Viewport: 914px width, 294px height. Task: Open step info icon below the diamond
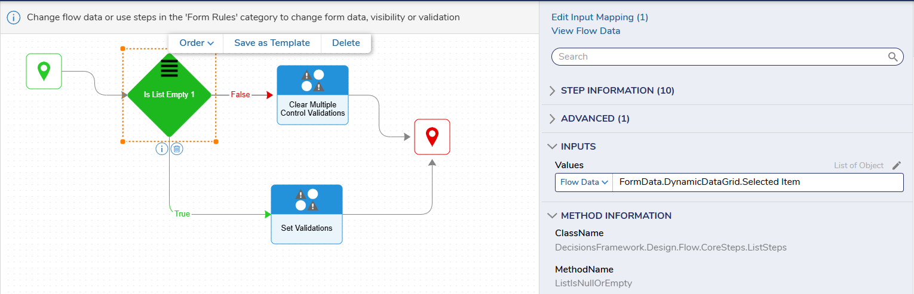pyautogui.click(x=161, y=149)
